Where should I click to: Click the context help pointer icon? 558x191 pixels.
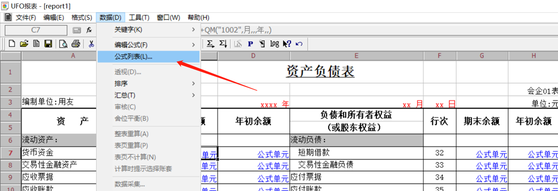coord(287,44)
